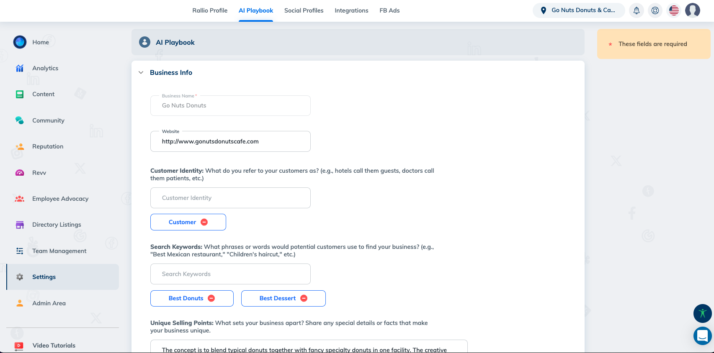The width and height of the screenshot is (714, 353).
Task: Open the Rallio Profile tab
Action: (210, 10)
